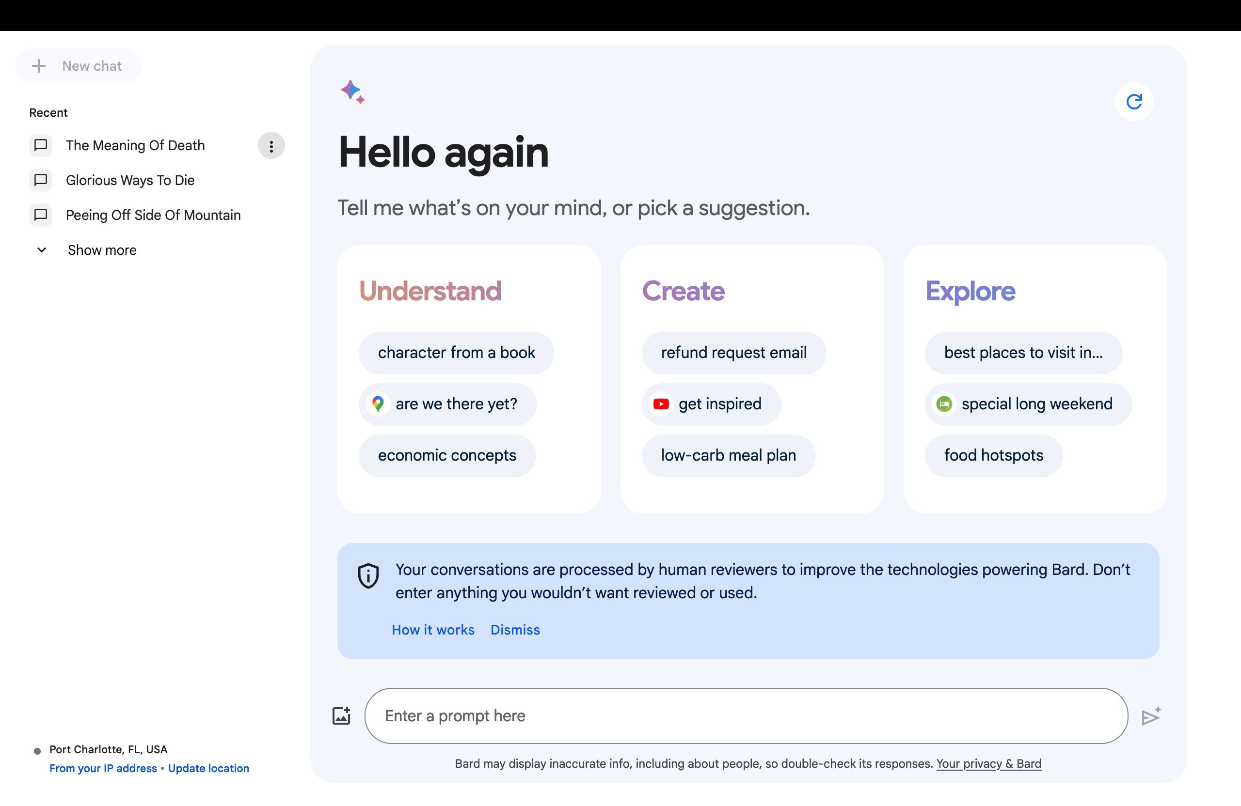This screenshot has height=806, width=1241.
Task: Expand recent chats with Show more chevron
Action: click(42, 250)
